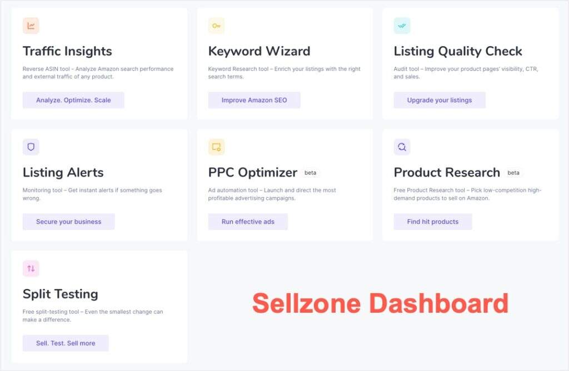
Task: Select the Listing Quality Check title
Action: pos(458,51)
